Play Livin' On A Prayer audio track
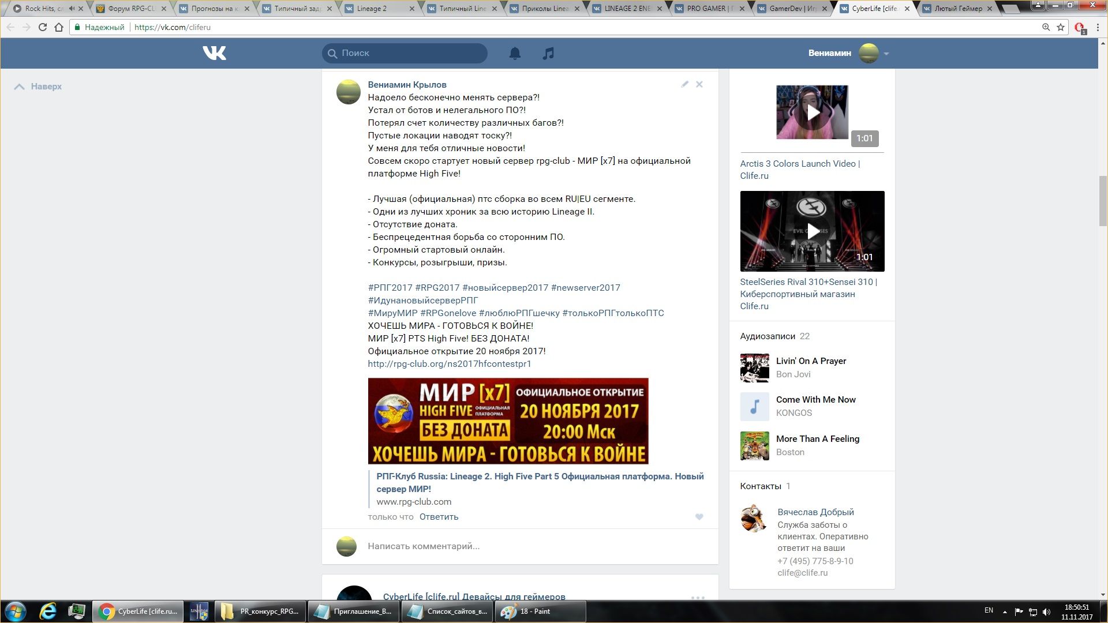This screenshot has width=1108, height=623. point(755,367)
